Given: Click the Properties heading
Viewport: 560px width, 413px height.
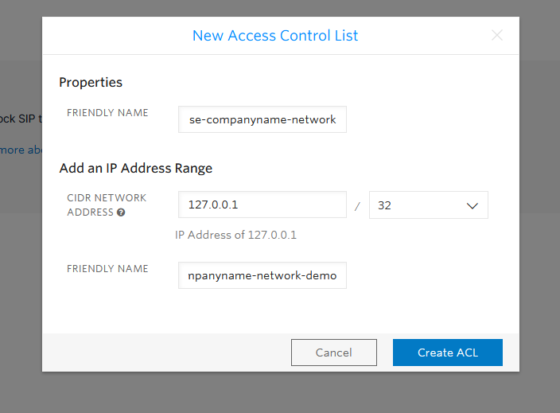Looking at the screenshot, I should pyautogui.click(x=91, y=83).
